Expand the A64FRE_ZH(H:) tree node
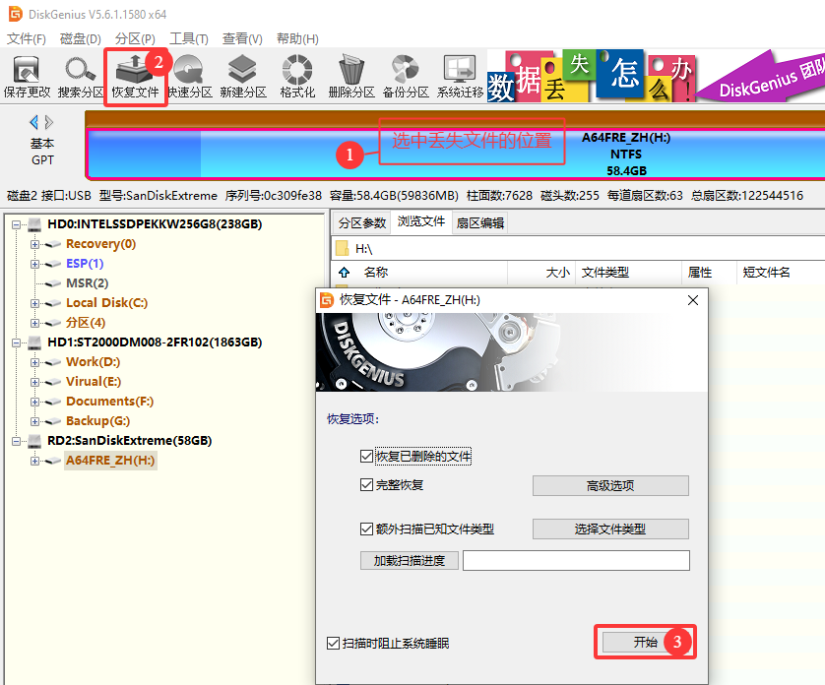825x685 pixels. click(34, 461)
